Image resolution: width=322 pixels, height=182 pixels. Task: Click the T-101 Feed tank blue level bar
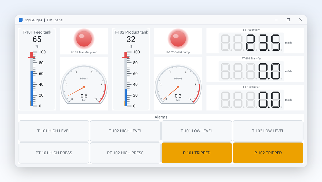click(x=32, y=88)
